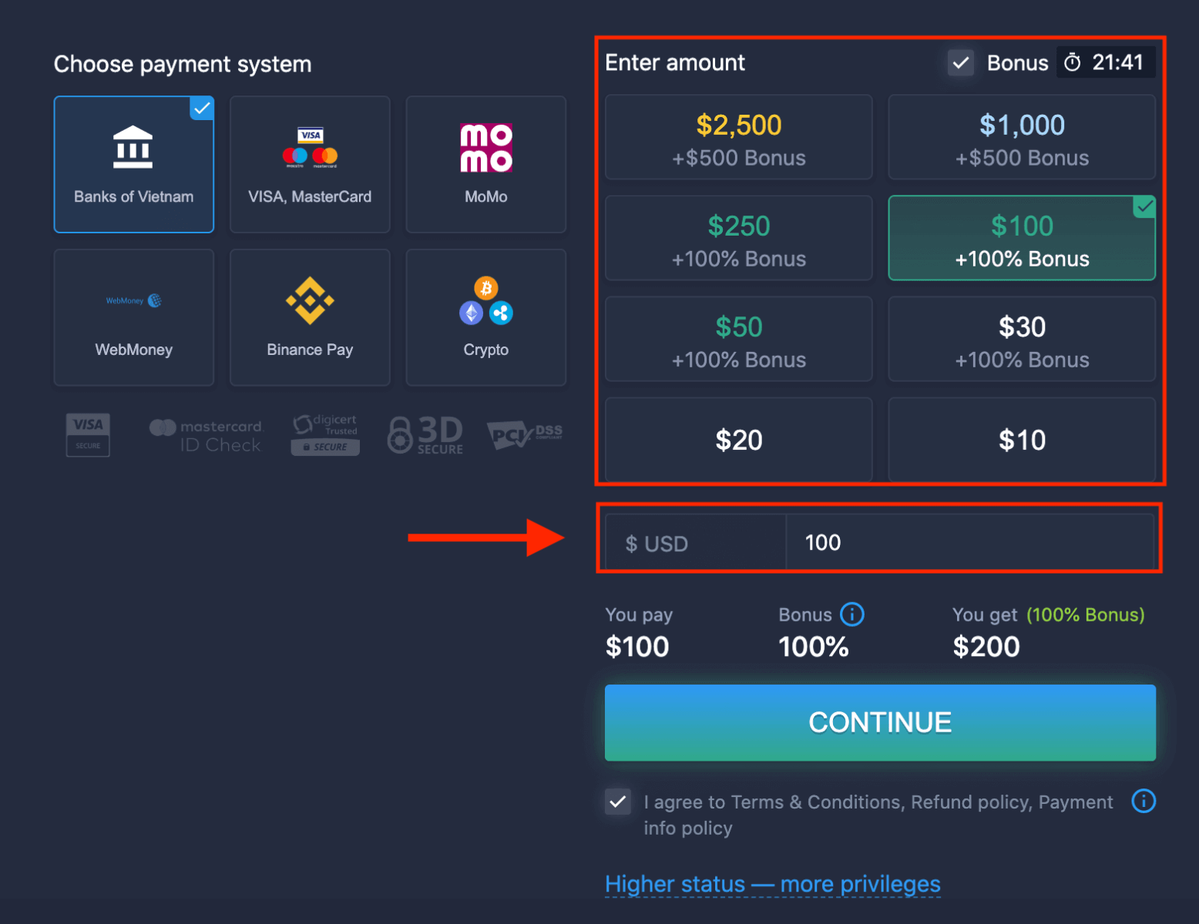Click the PCI DSS compliance badge

tap(524, 434)
